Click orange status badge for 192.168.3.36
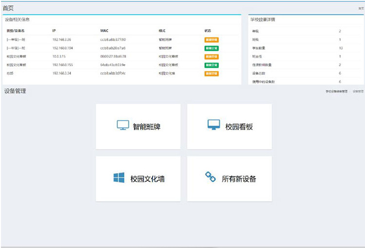365x248 pixels. point(211,40)
